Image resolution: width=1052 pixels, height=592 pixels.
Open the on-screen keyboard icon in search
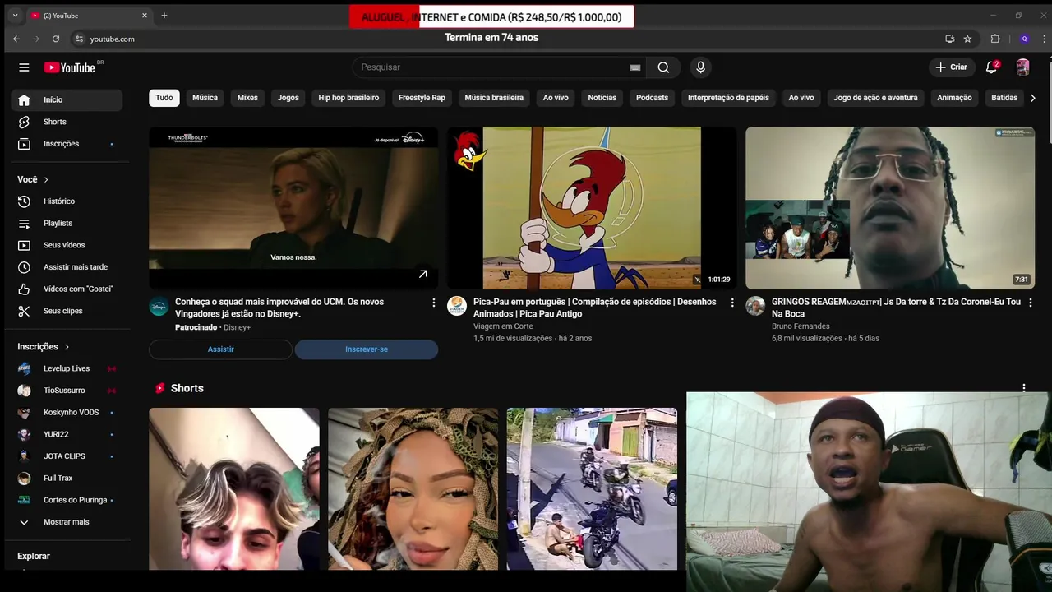[634, 67]
